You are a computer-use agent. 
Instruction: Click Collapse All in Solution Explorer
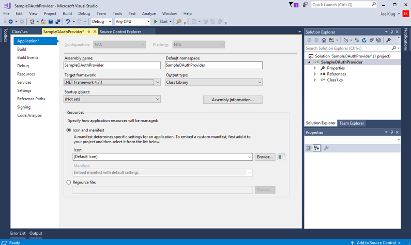(371, 40)
